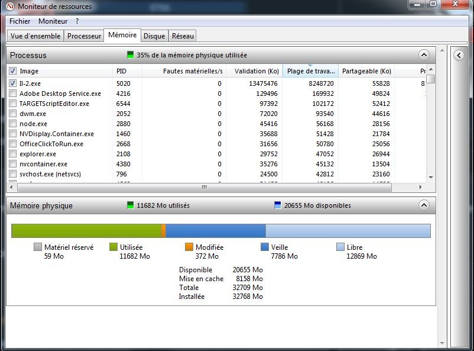Collapse the Mémoire physique section
The height and width of the screenshot is (351, 474).
(424, 205)
